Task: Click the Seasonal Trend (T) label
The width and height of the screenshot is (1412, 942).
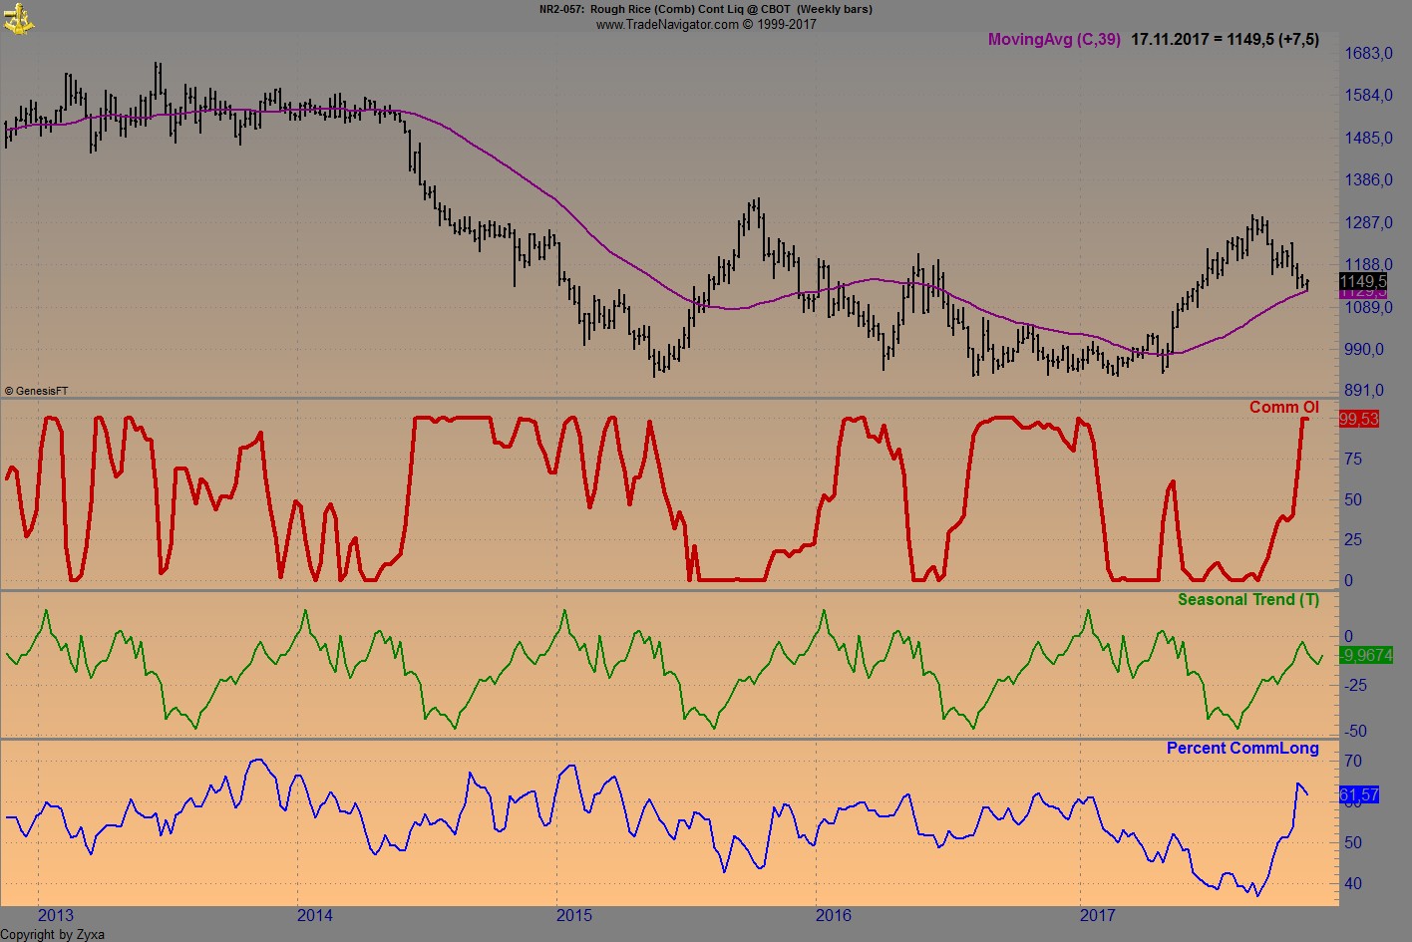Action: click(x=1247, y=599)
